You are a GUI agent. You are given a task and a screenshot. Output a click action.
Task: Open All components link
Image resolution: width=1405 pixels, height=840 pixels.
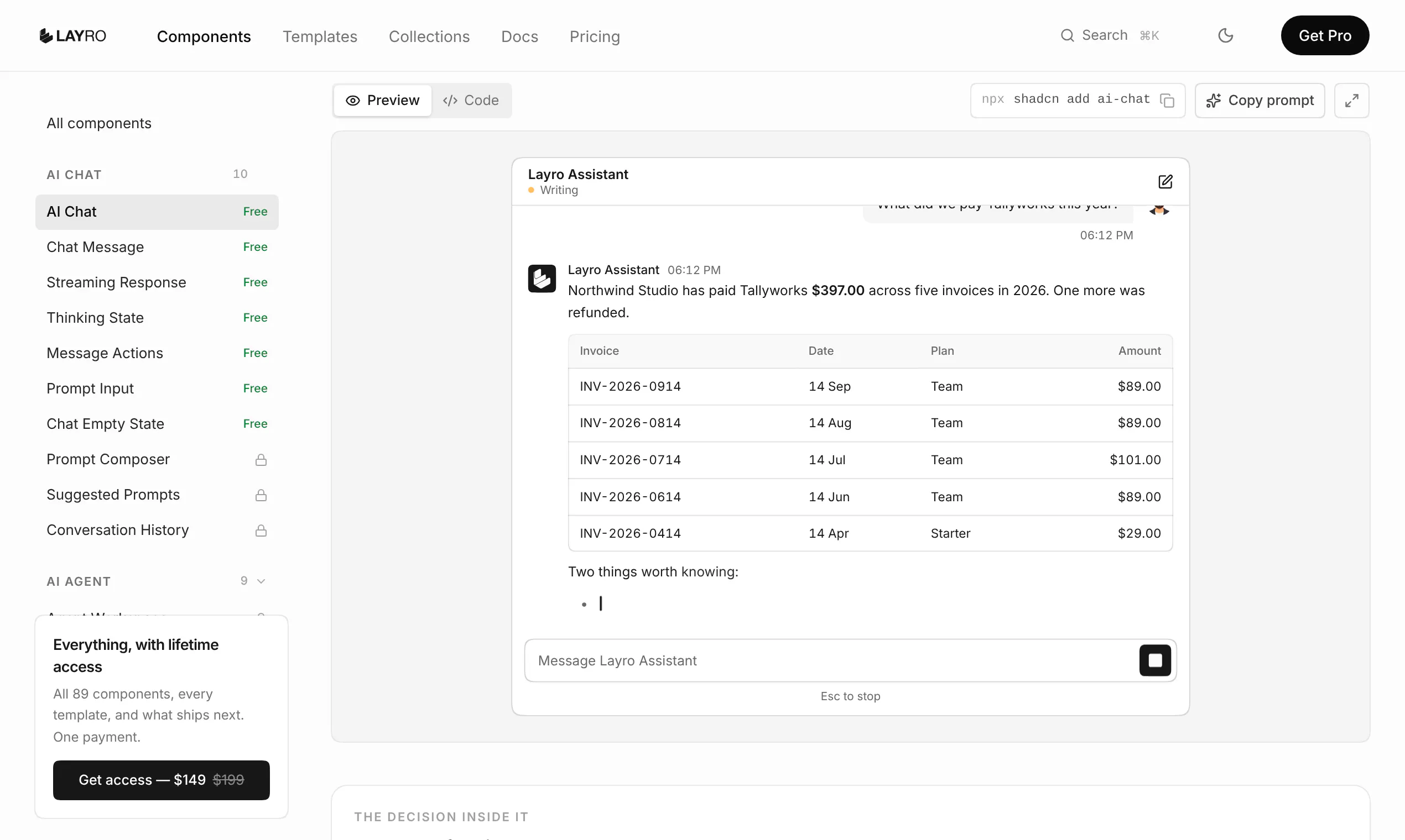pyautogui.click(x=99, y=123)
